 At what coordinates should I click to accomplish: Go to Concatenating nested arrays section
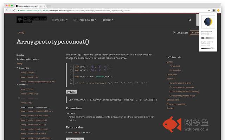(182, 96)
